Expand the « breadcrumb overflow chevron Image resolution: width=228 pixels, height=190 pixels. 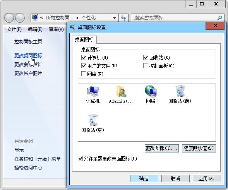coord(41,18)
